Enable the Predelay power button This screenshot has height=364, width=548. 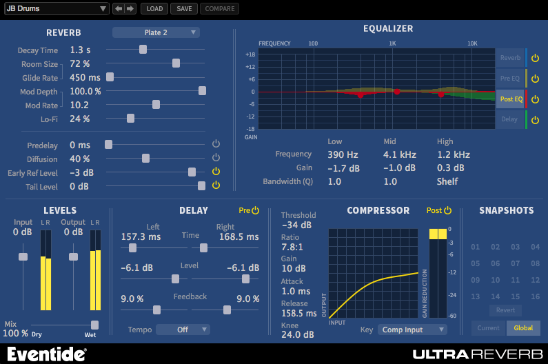(216, 143)
